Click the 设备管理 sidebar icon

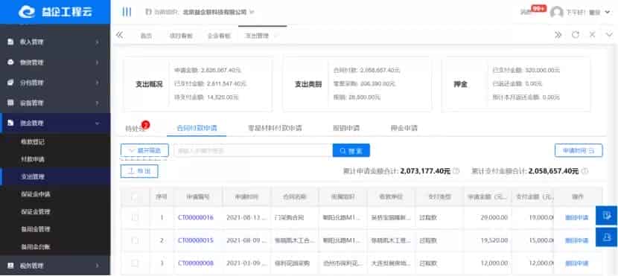click(x=11, y=103)
